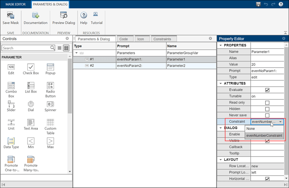Image resolution: width=289 pixels, height=188 pixels.
Task: Add a Custom Table control
Action: pyautogui.click(x=50, y=123)
